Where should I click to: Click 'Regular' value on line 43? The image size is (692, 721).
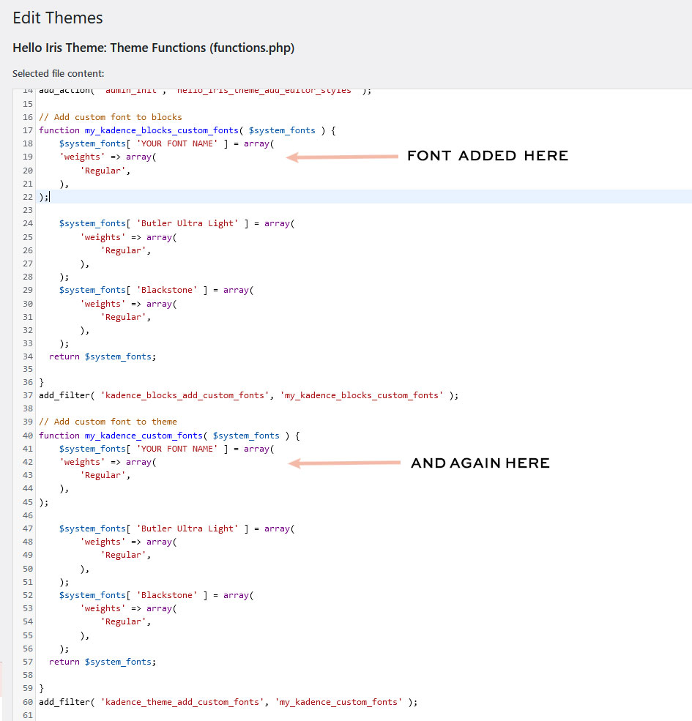point(103,476)
